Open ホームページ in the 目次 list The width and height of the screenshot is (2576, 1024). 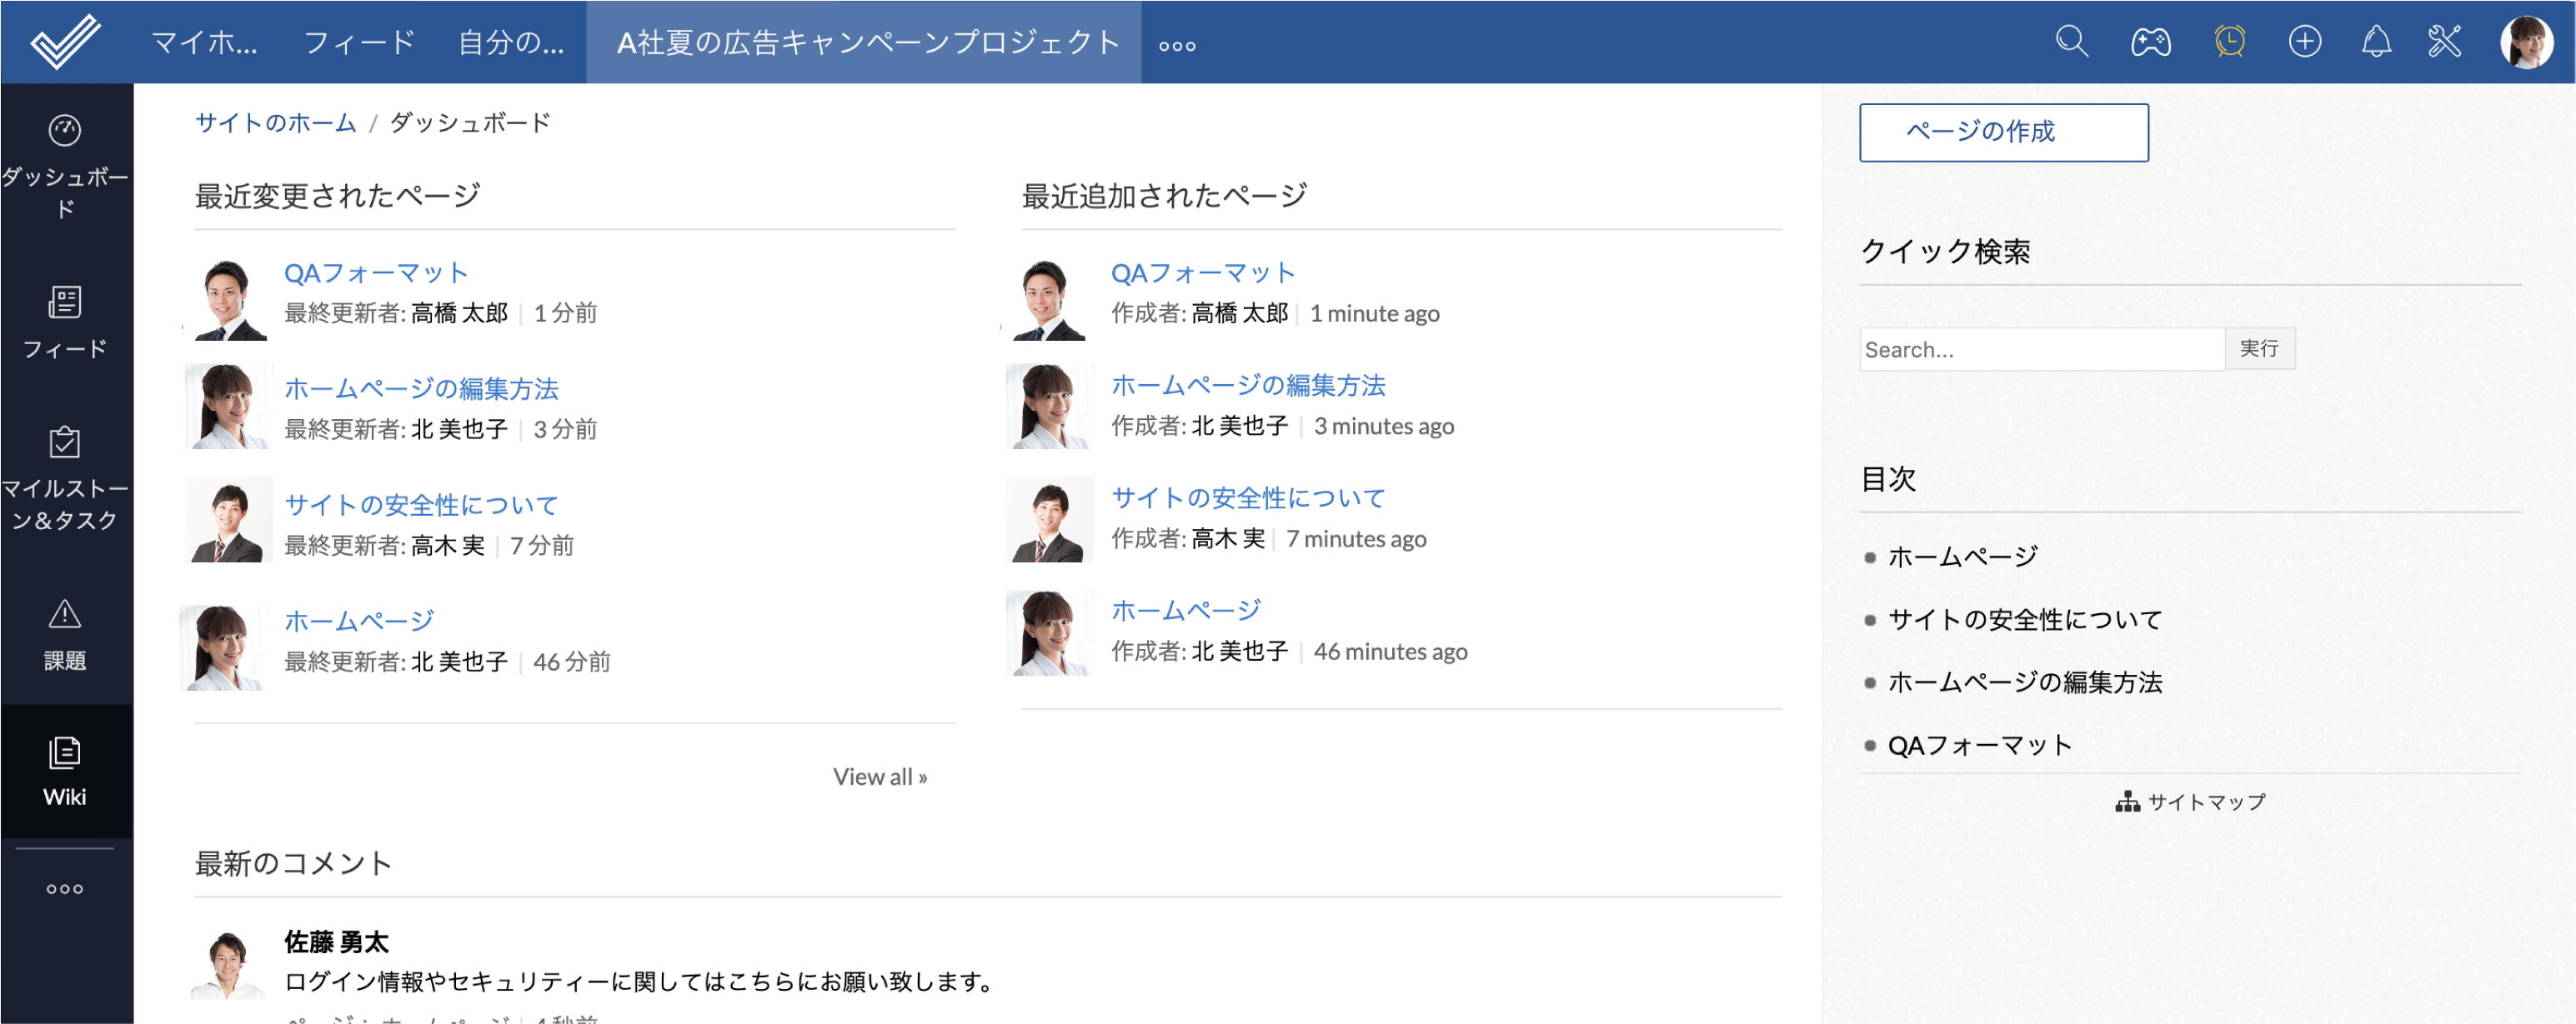(1962, 557)
